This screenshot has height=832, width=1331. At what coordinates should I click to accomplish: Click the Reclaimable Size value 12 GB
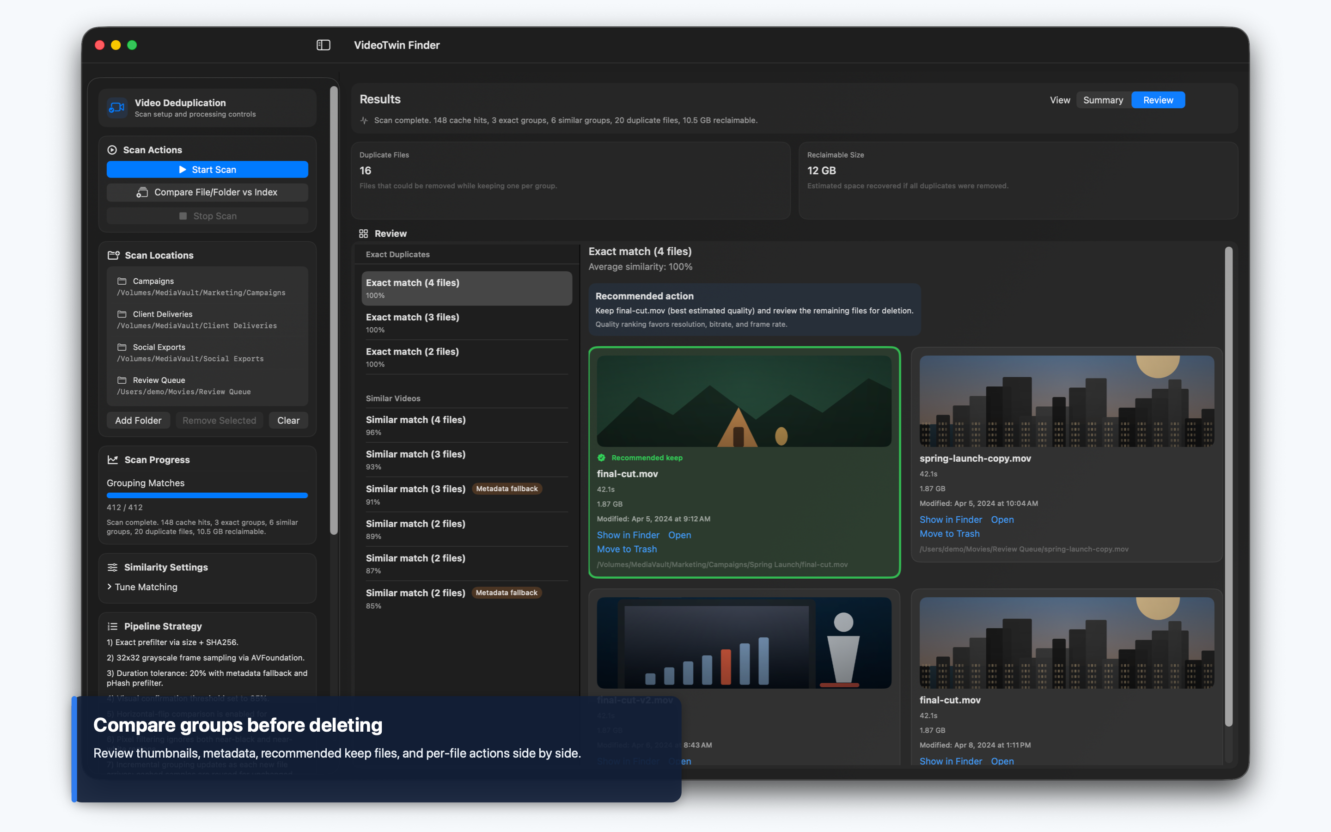[x=821, y=171]
